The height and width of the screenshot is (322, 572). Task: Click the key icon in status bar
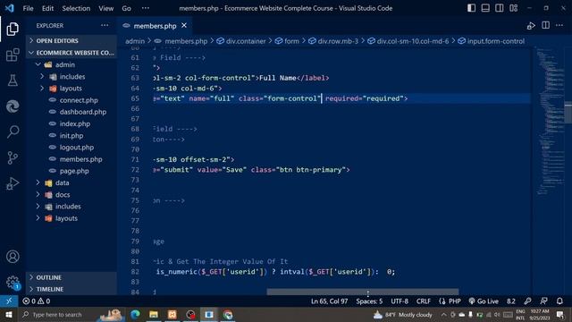[x=527, y=301]
